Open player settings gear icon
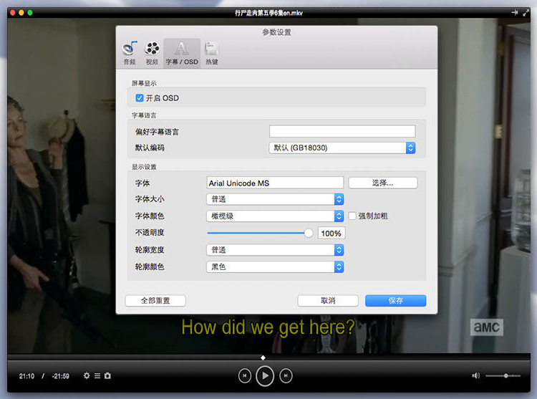The height and width of the screenshot is (399, 537). [x=87, y=375]
